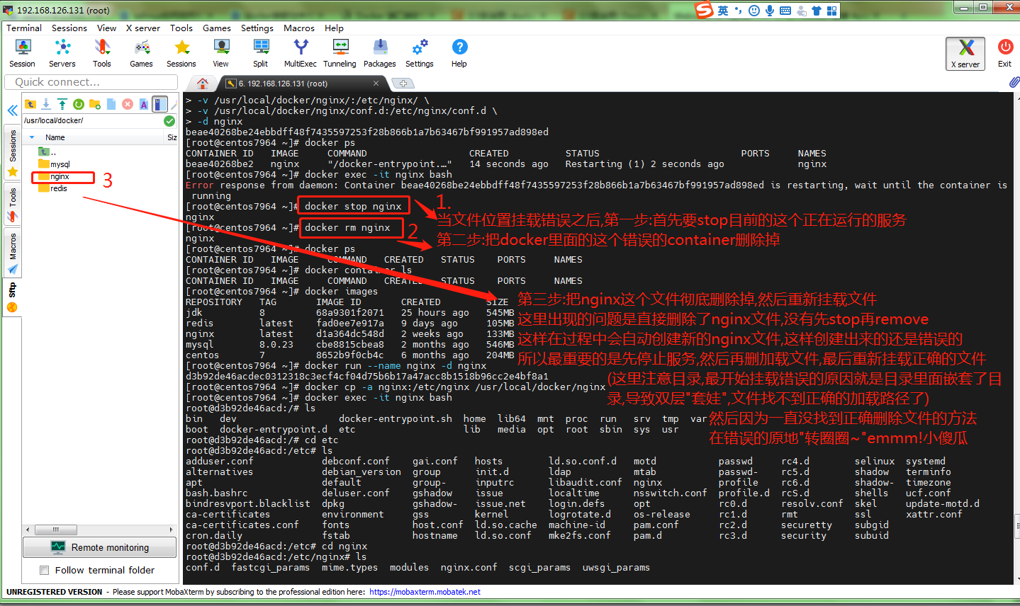1020x606 pixels.
Task: Click the Help question mark icon
Action: coord(459,53)
